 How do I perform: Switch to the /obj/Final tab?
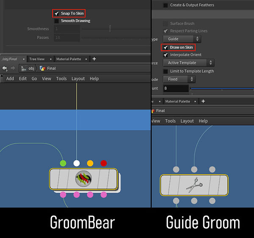(x=9, y=59)
